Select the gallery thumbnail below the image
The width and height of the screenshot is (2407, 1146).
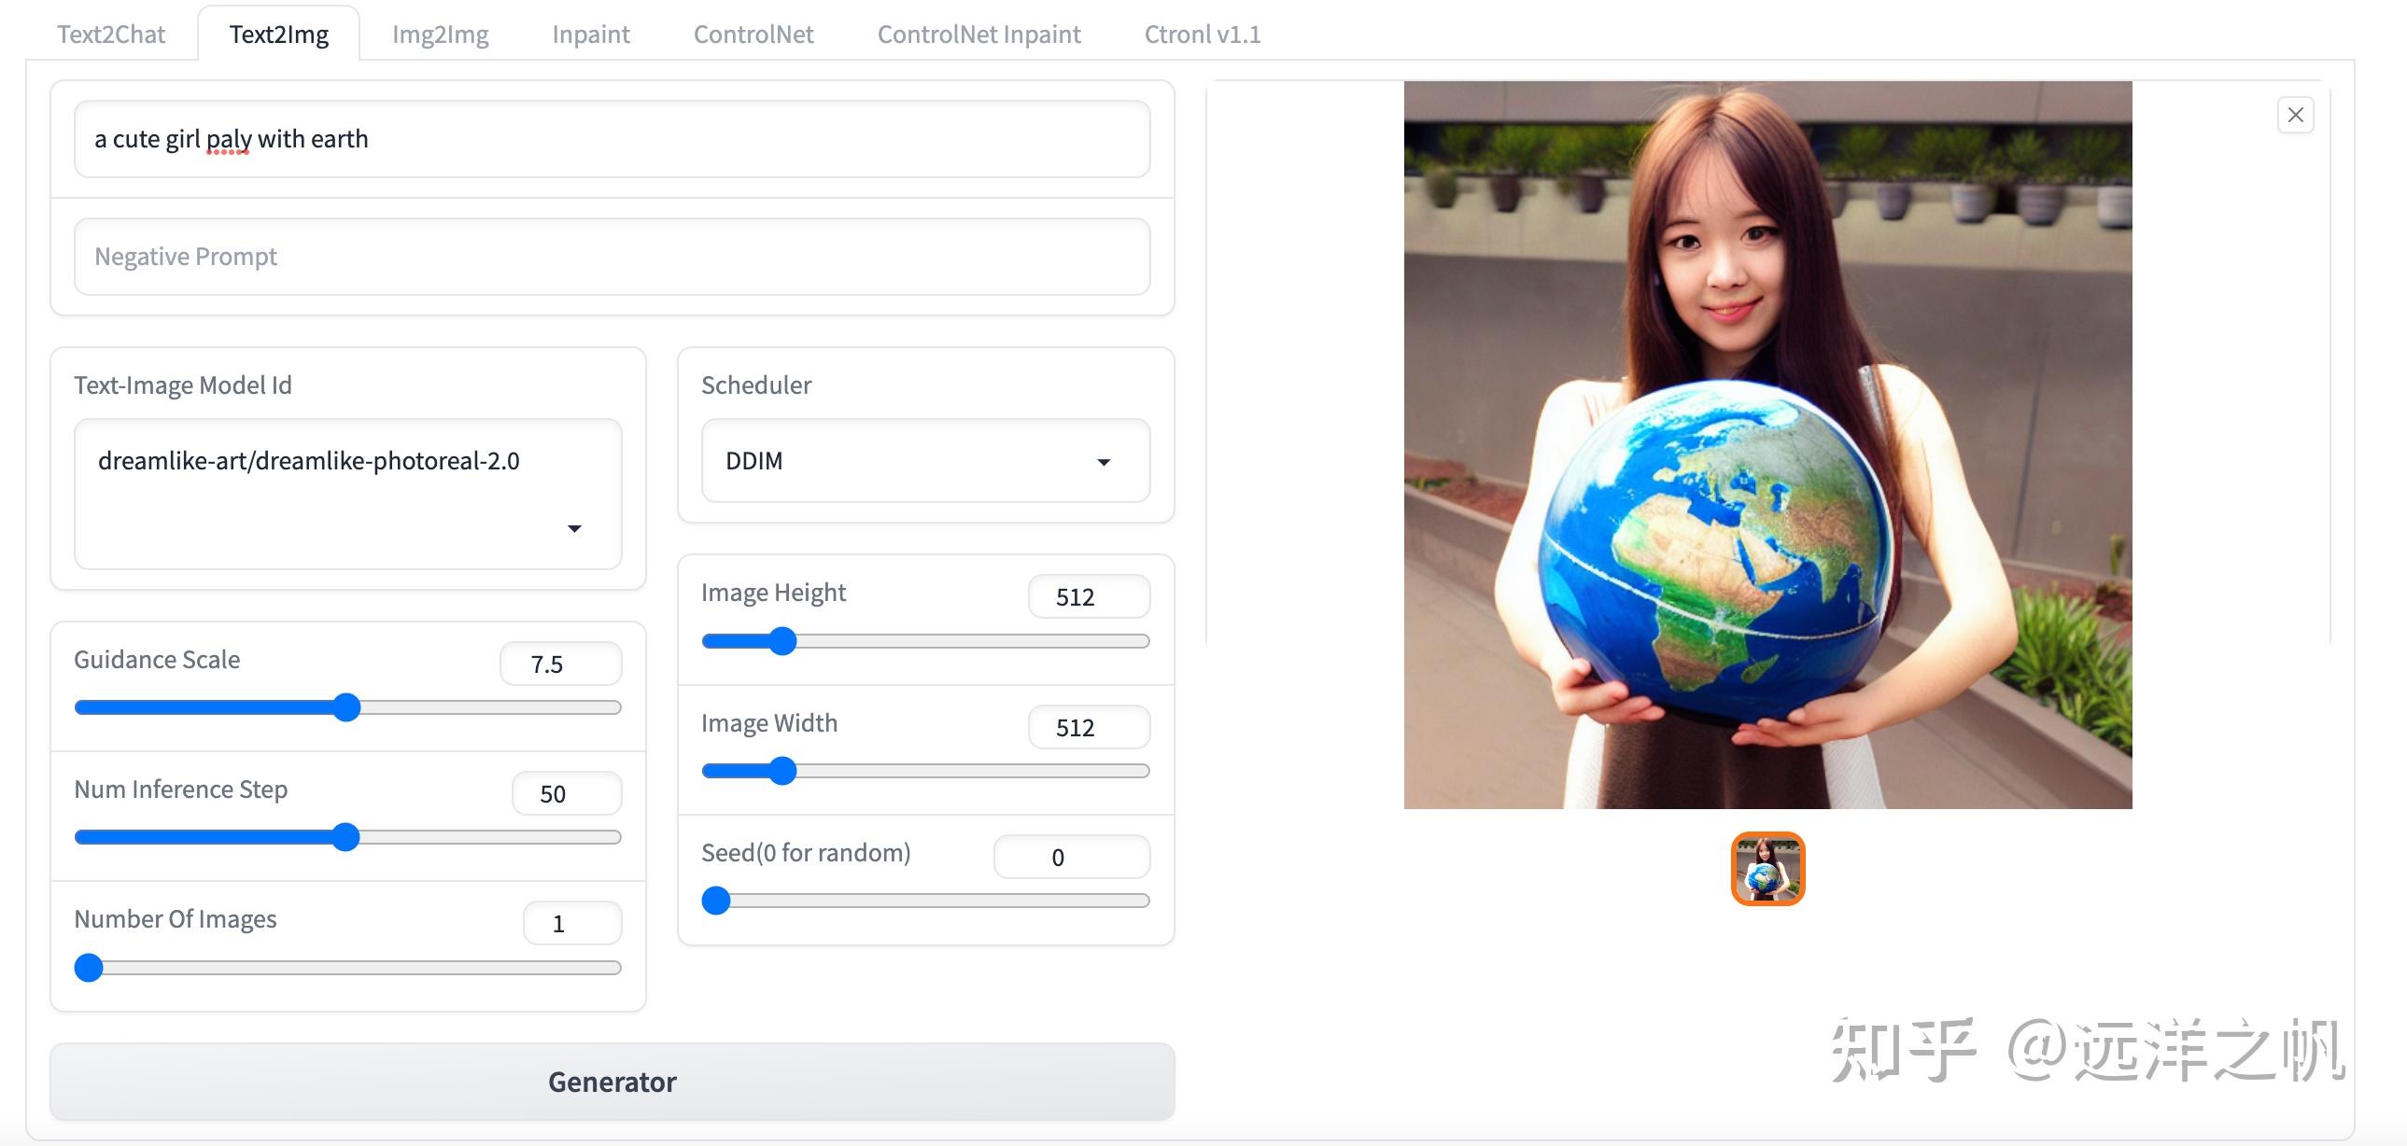click(1767, 869)
